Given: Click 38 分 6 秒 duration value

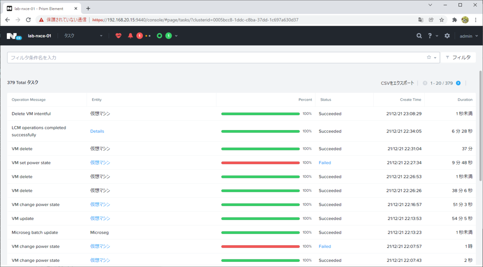Looking at the screenshot, I should (x=462, y=191).
